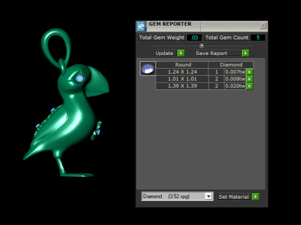Select the 1.24 X 1.24 size cell
Image resolution: width=301 pixels, height=225 pixels.
point(182,72)
